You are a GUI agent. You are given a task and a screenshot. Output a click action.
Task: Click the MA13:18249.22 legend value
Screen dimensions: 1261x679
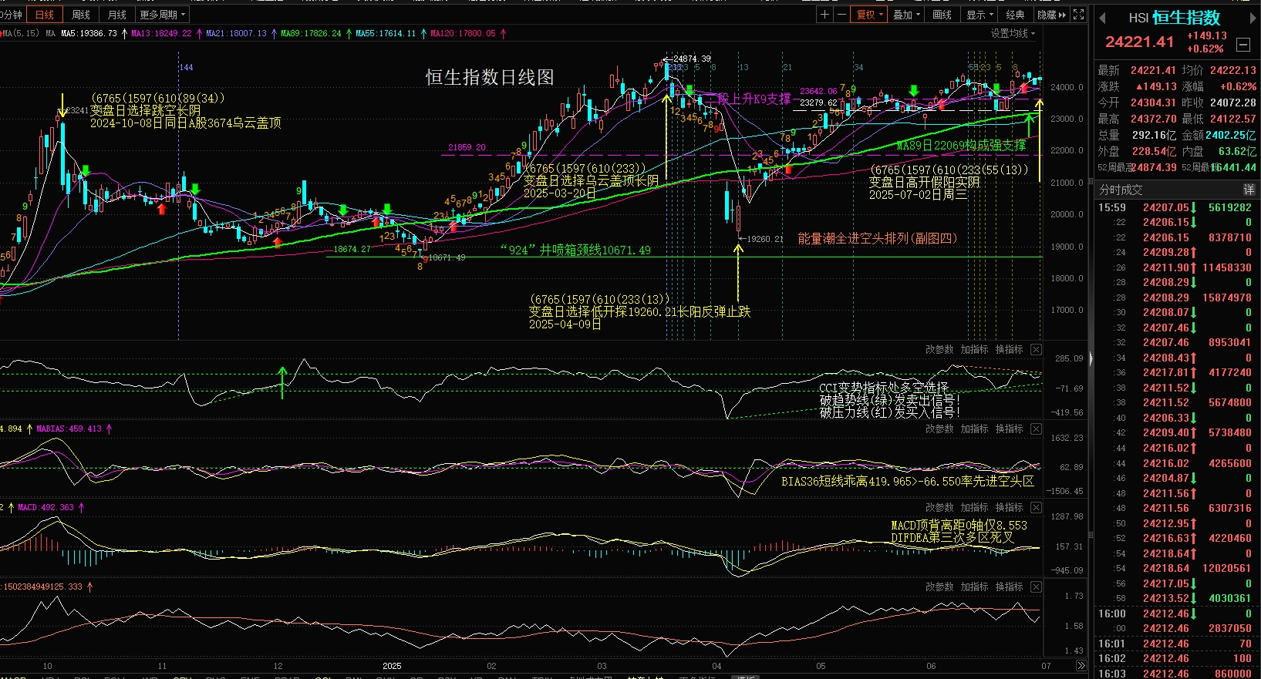tap(161, 34)
